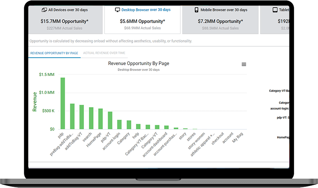Image resolution: width=318 pixels, height=188 pixels.
Task: Click the help revenue bar
Action: point(138,127)
